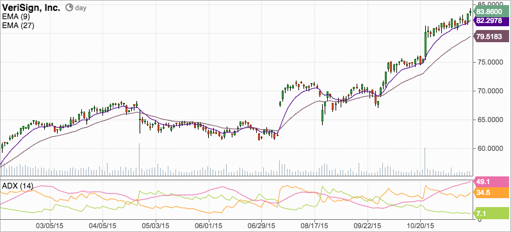Click the 06/29/15 date label
This screenshot has width=511, height=232.
click(x=261, y=225)
